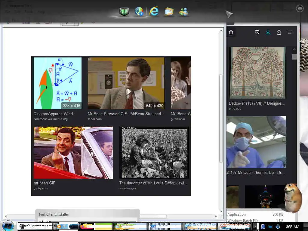Screen dimensions: 308x231
Task: Click the Bedcover (1877/78) title link
Action: pyautogui.click(x=257, y=103)
